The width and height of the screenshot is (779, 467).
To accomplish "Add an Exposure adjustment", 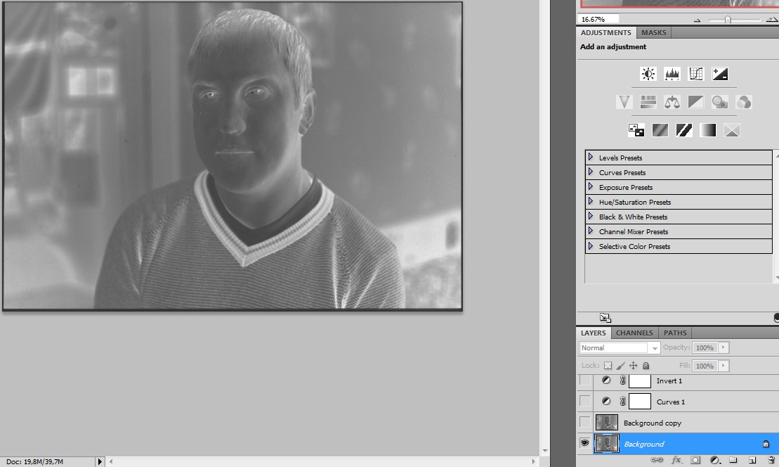I will click(720, 74).
